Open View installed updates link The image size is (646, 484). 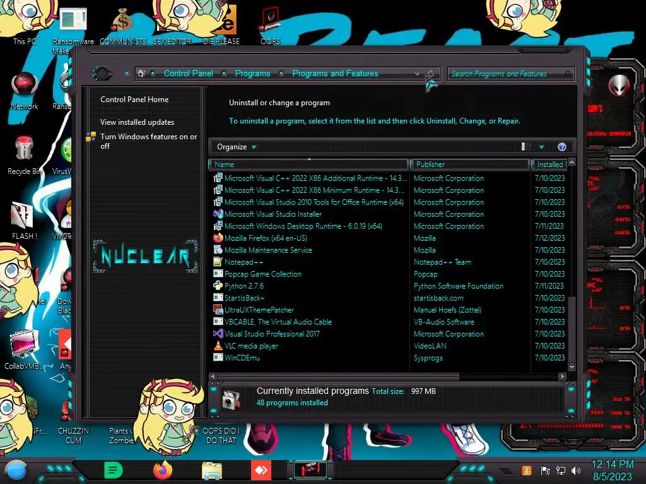(x=137, y=122)
